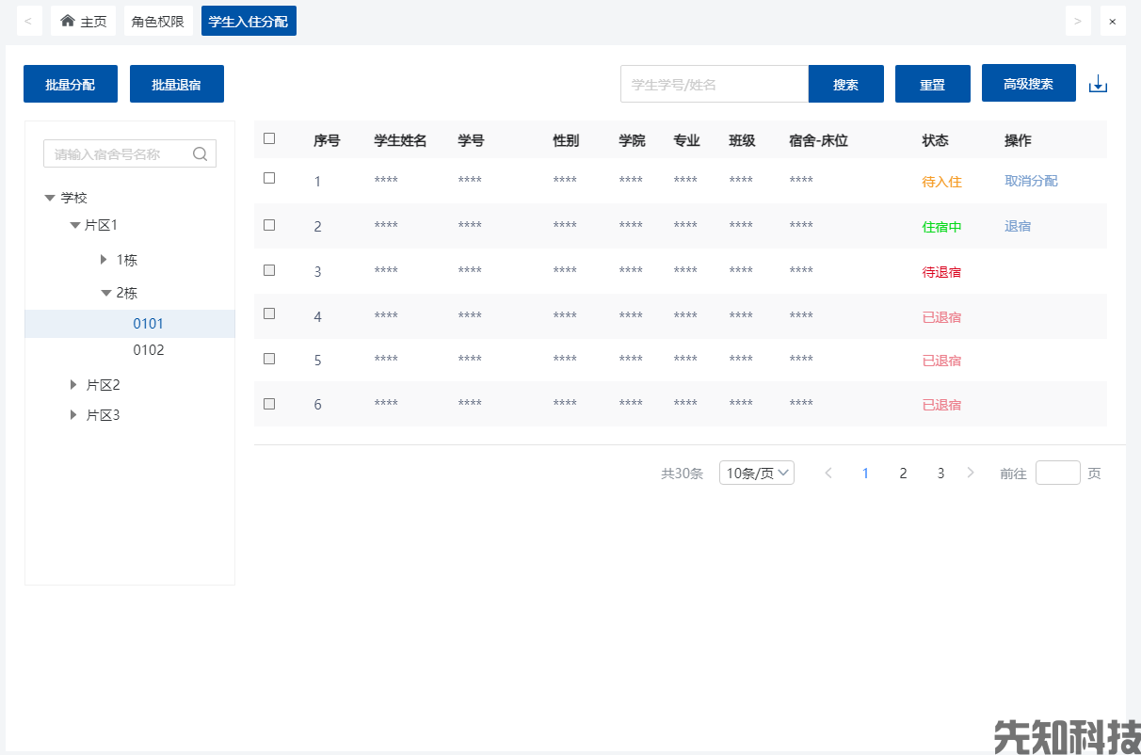Expand the 片区2 tree node
The width and height of the screenshot is (1141, 755).
tap(73, 385)
